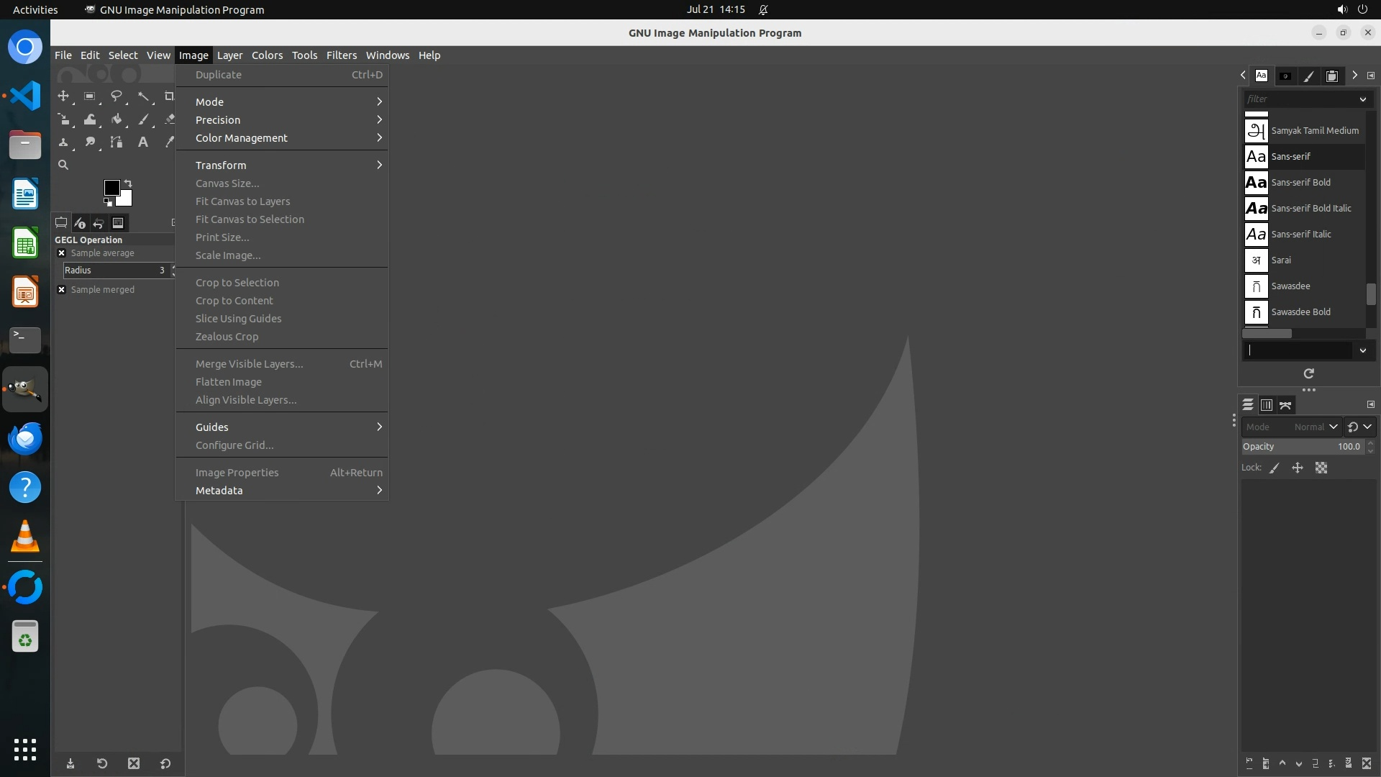Toggle lock alpha channel icon
The width and height of the screenshot is (1381, 777).
click(x=1321, y=468)
